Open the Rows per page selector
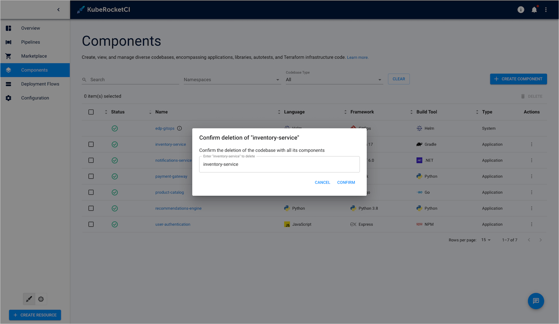The width and height of the screenshot is (559, 324). pyautogui.click(x=485, y=240)
